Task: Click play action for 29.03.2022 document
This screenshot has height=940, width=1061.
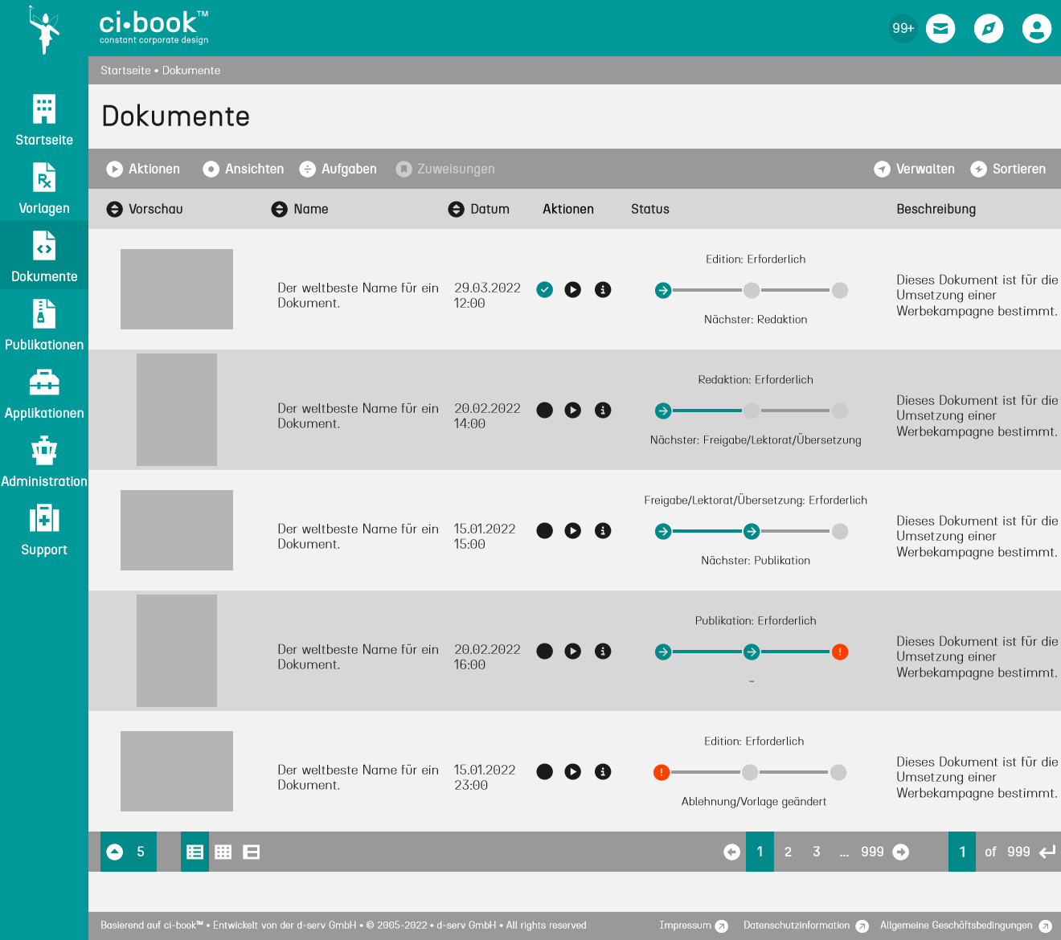Action: [572, 289]
